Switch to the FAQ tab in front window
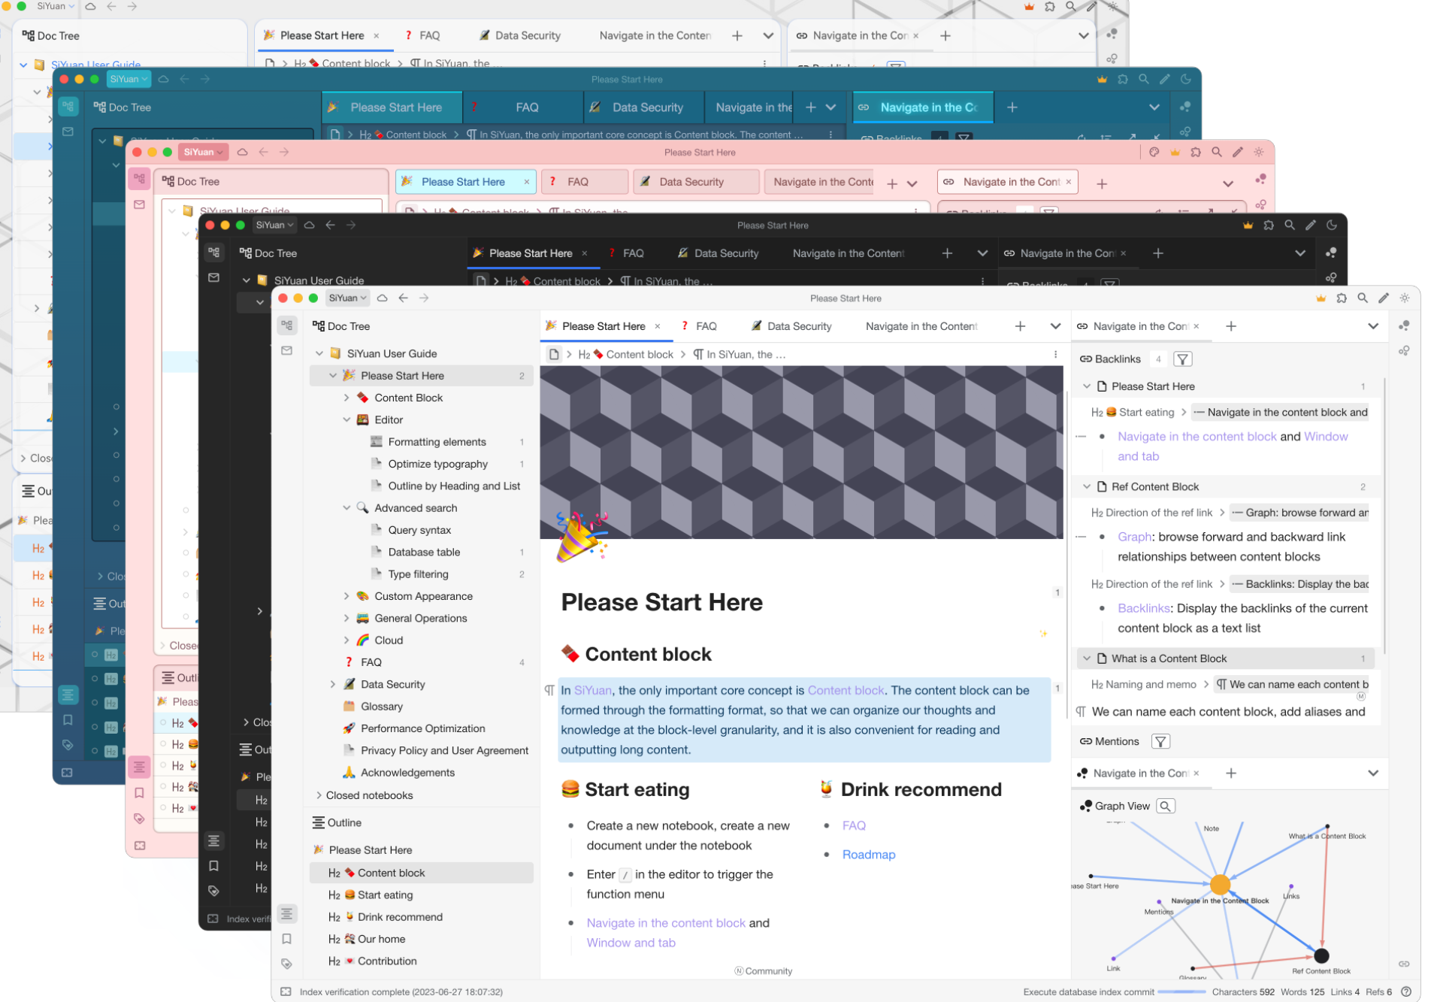The width and height of the screenshot is (1431, 1002). tap(700, 326)
